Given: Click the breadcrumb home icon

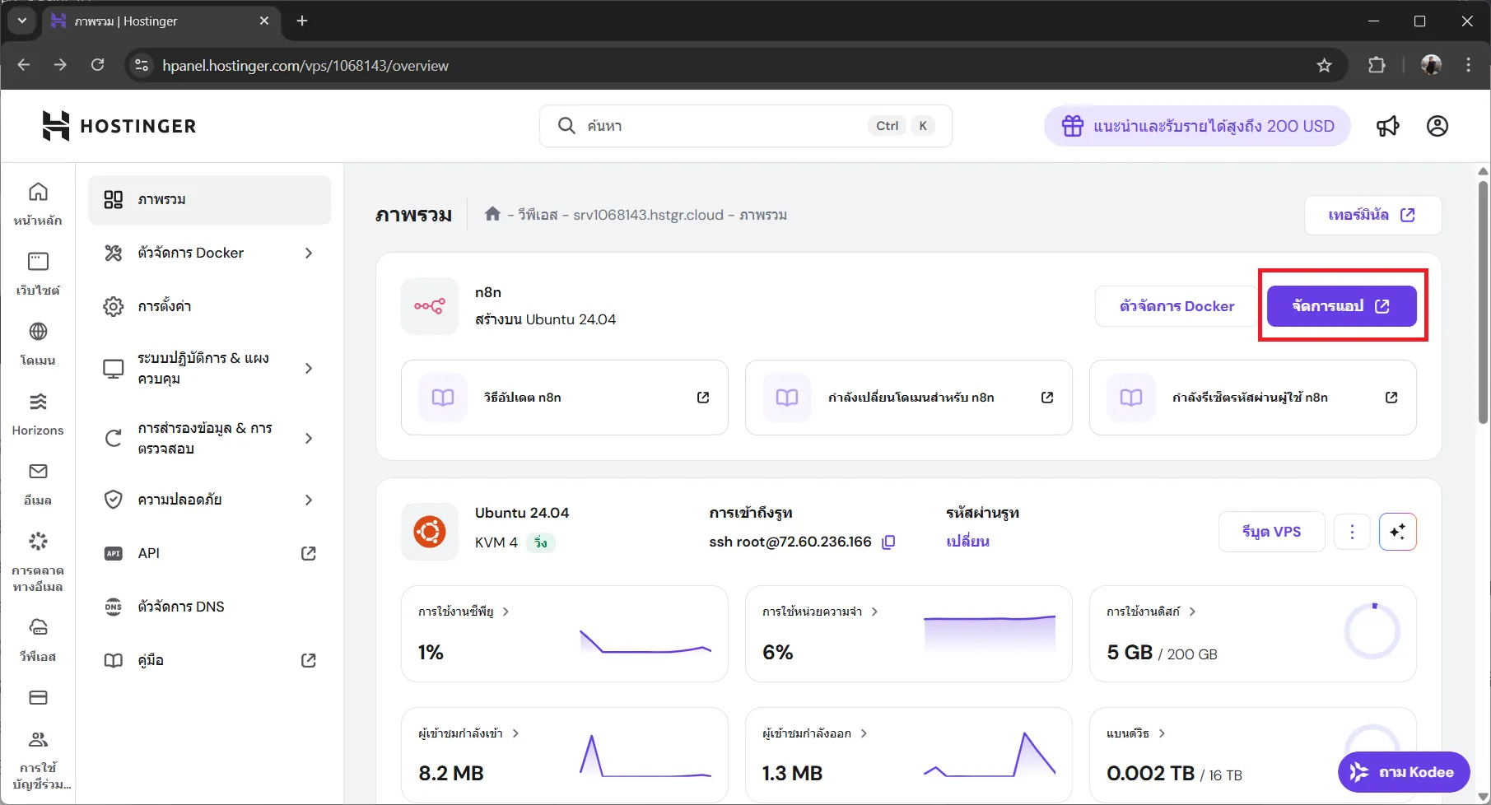Looking at the screenshot, I should click(x=492, y=215).
